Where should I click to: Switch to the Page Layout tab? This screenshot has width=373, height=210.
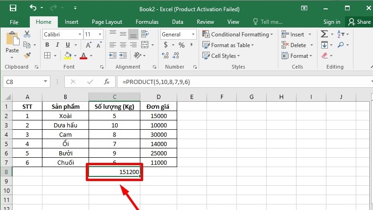coord(107,22)
